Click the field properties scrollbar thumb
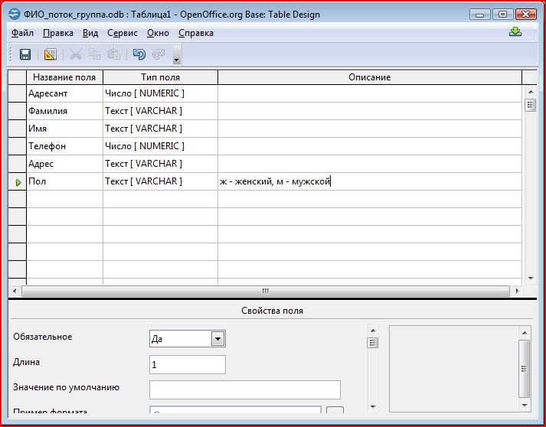The image size is (546, 427). 373,343
